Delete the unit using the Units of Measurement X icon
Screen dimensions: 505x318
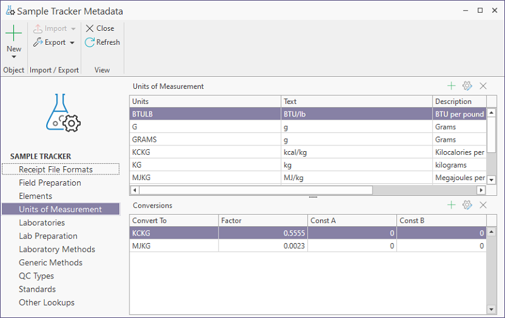(x=483, y=86)
